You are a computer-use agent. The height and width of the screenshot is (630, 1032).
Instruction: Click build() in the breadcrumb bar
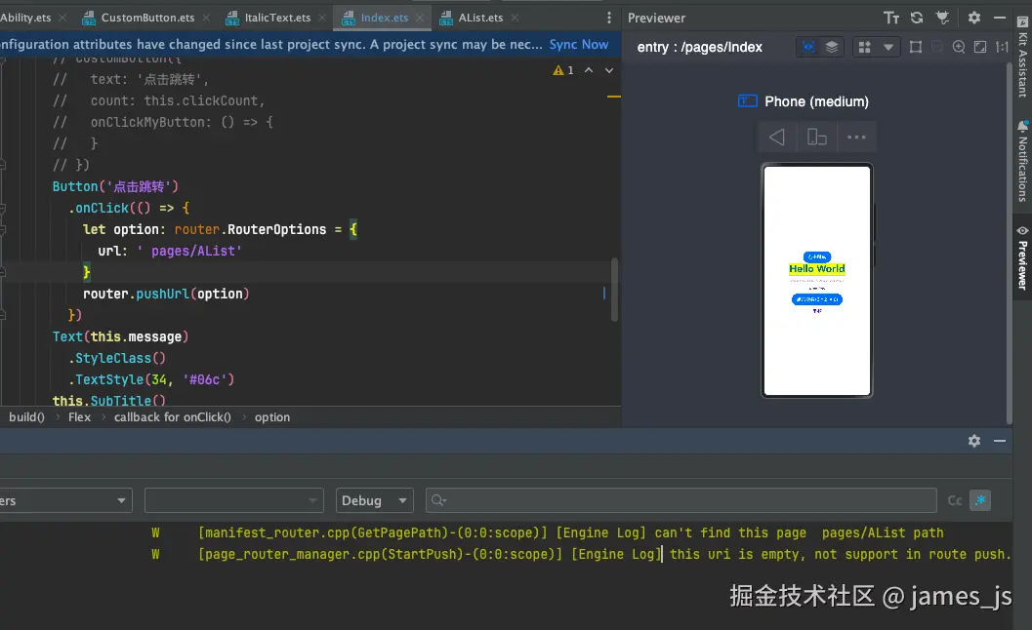pos(27,417)
